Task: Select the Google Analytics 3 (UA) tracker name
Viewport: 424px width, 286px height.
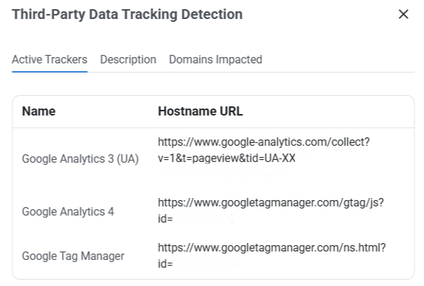Action: [x=80, y=158]
